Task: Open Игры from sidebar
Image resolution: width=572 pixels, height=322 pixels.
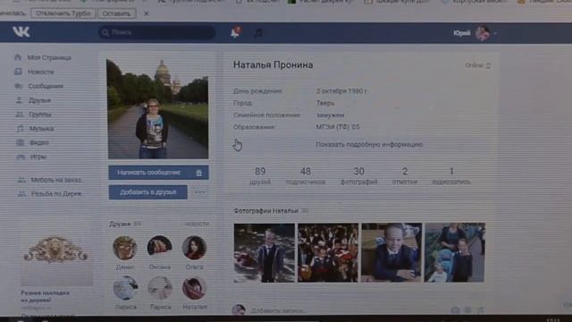Action: click(x=38, y=157)
